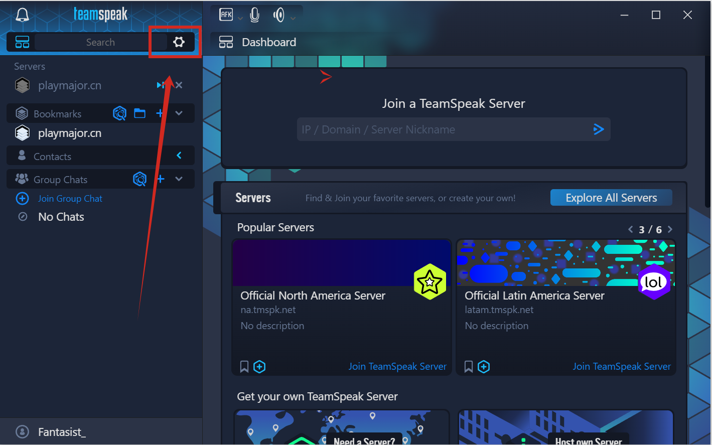Image resolution: width=712 pixels, height=445 pixels.
Task: Create a new bookmark folder
Action: tap(139, 113)
